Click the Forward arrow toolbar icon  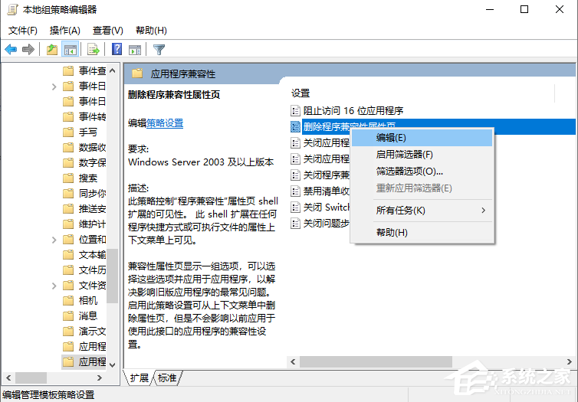28,49
